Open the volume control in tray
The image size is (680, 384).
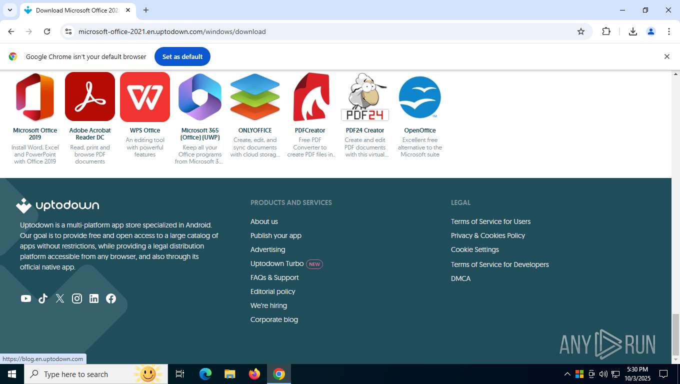[x=603, y=374]
